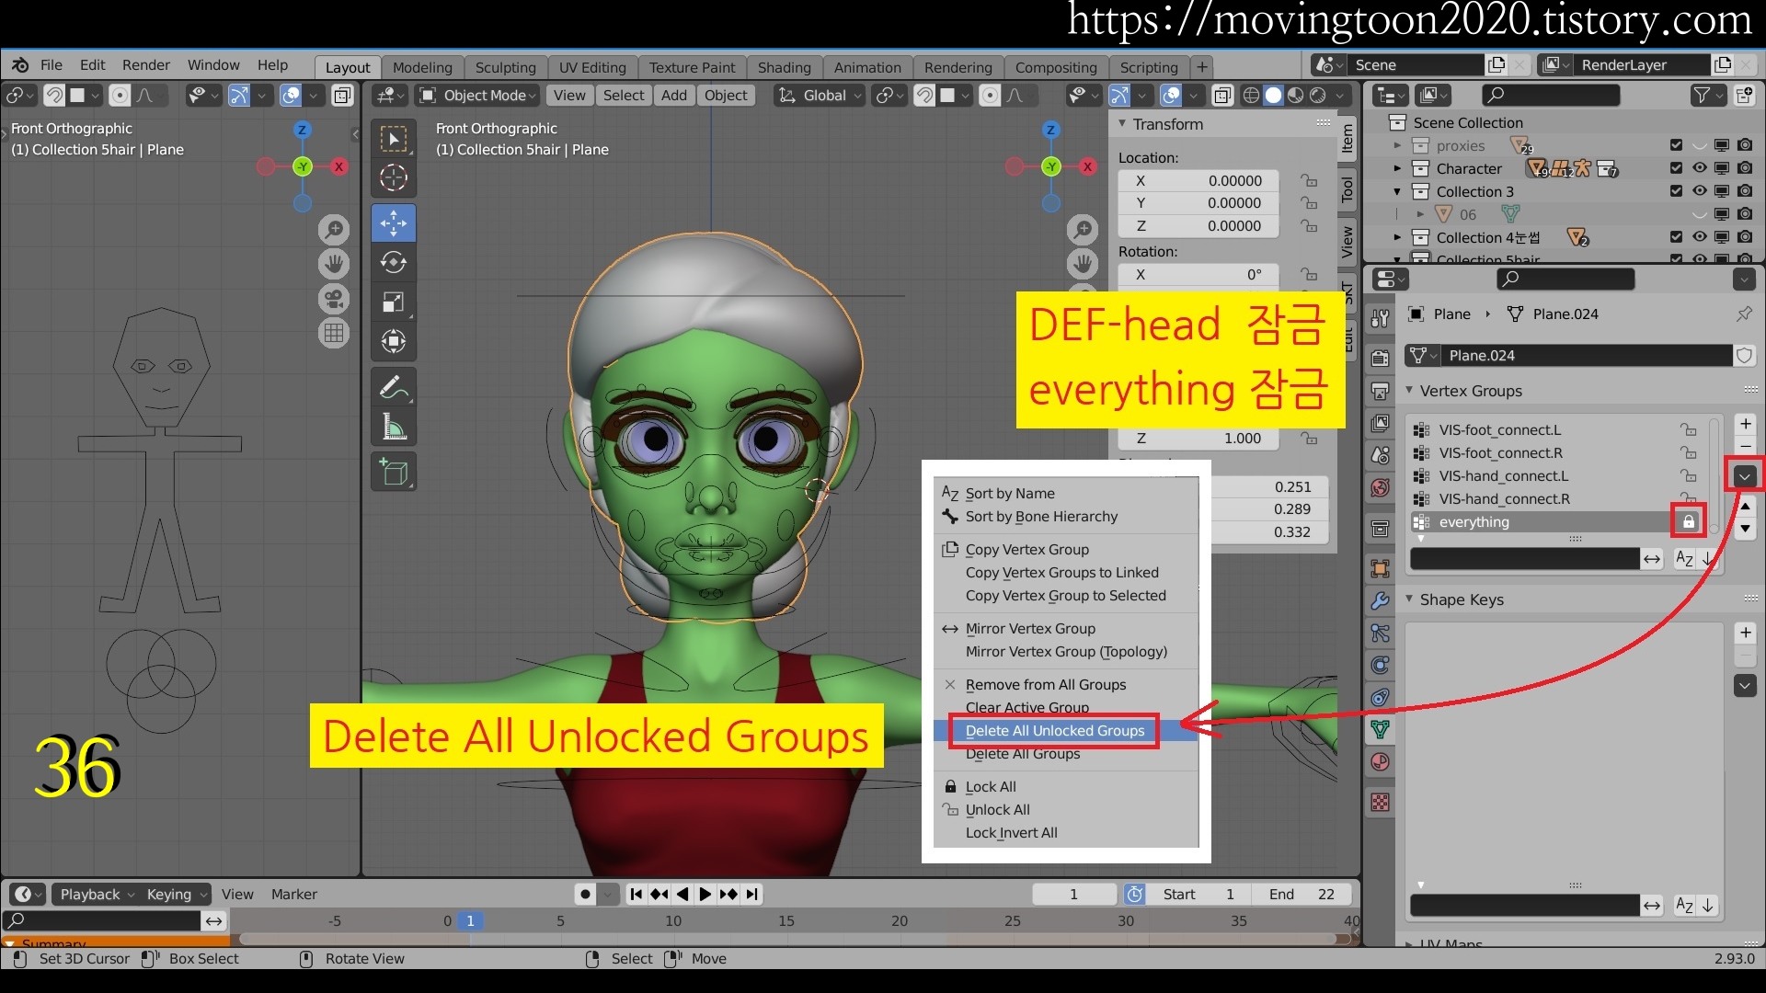
Task: Switch to the Sculpting workspace tab
Action: (x=505, y=67)
